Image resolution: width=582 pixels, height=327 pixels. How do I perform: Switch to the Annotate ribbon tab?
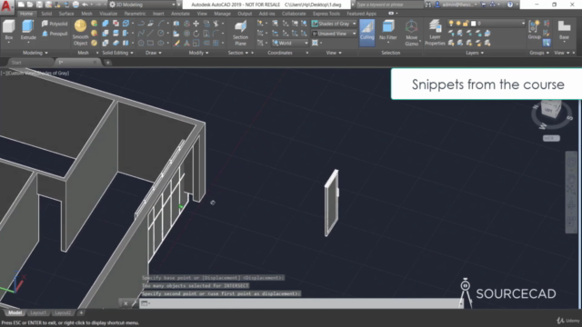pyautogui.click(x=180, y=14)
